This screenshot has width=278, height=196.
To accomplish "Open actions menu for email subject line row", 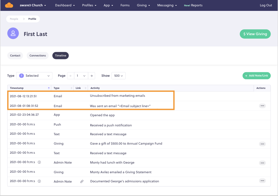I will pos(262,106).
